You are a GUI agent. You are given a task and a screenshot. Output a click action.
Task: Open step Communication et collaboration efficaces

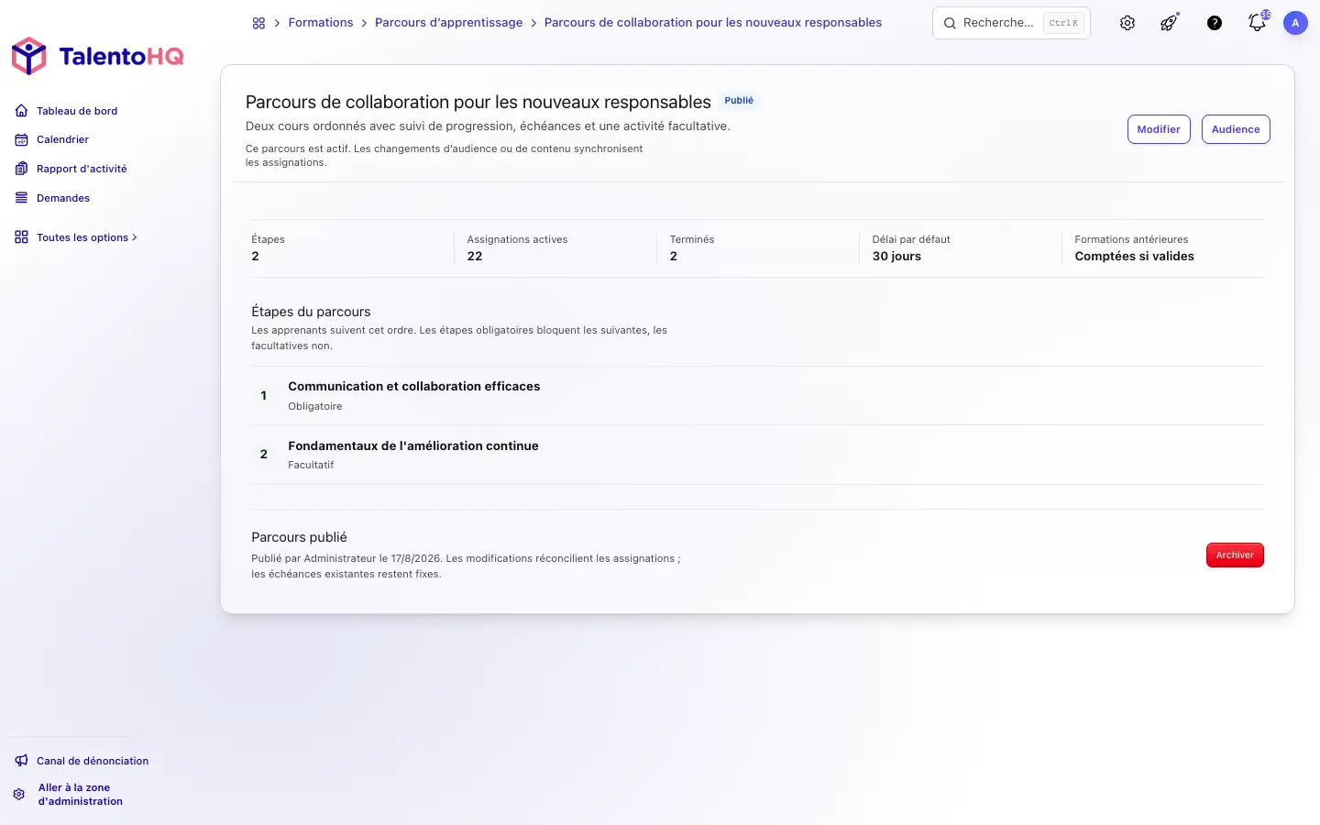coord(414,387)
